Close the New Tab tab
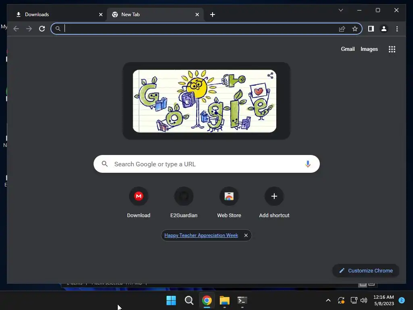This screenshot has width=413, height=310. [x=197, y=15]
